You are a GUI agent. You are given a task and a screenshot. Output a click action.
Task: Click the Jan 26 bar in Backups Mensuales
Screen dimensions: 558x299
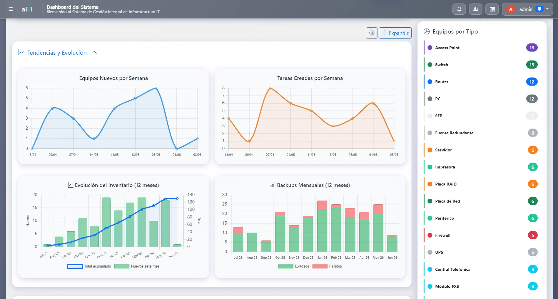point(322,226)
